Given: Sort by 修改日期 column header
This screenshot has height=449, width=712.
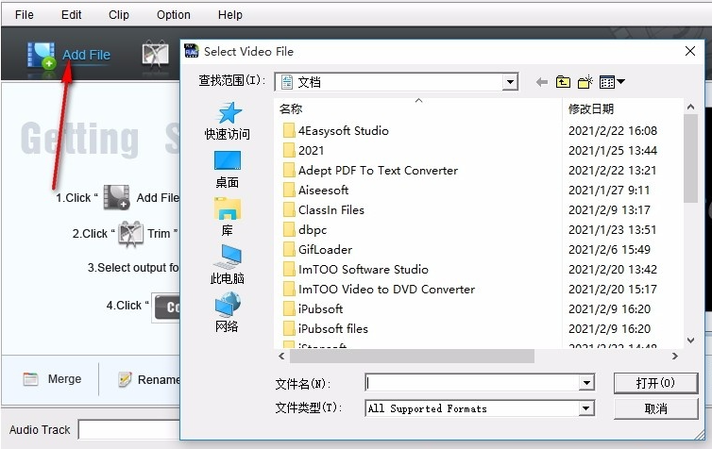Looking at the screenshot, I should tap(591, 108).
